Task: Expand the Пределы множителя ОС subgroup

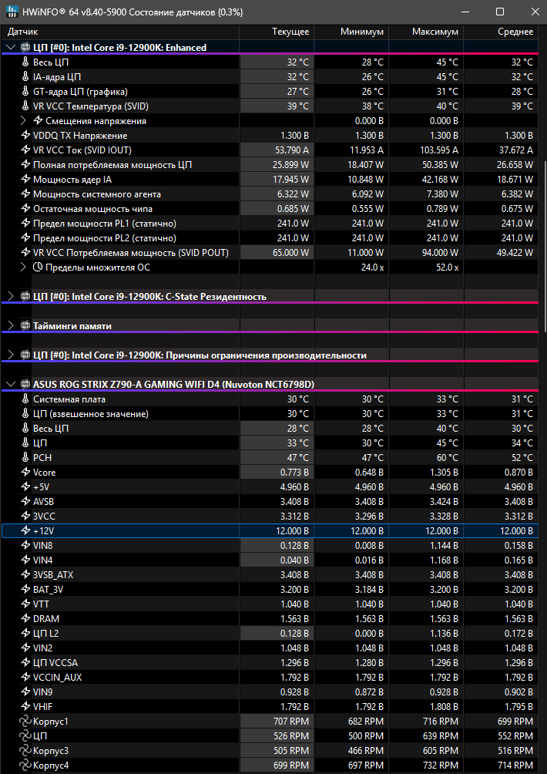Action: click(24, 268)
